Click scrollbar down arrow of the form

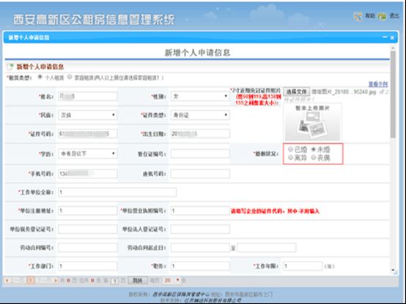click(x=393, y=270)
